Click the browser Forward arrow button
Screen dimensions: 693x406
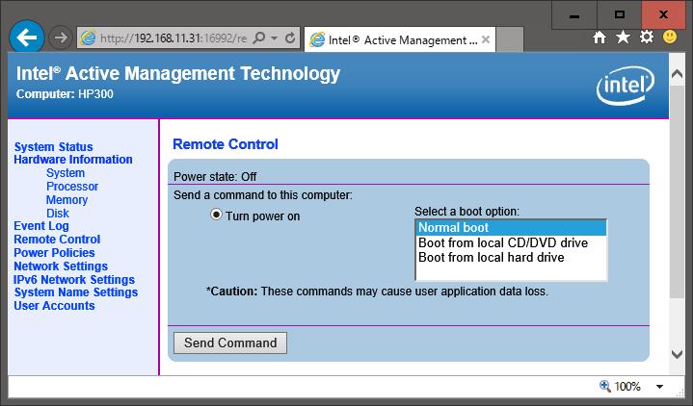coord(60,38)
